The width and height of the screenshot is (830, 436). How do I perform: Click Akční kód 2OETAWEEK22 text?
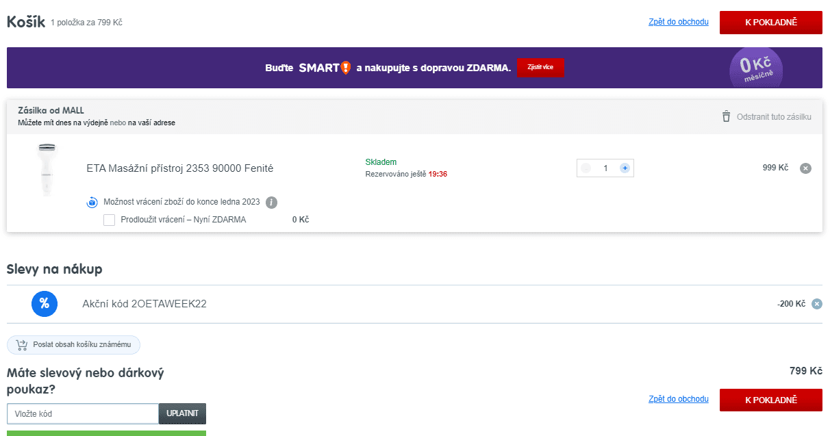144,304
